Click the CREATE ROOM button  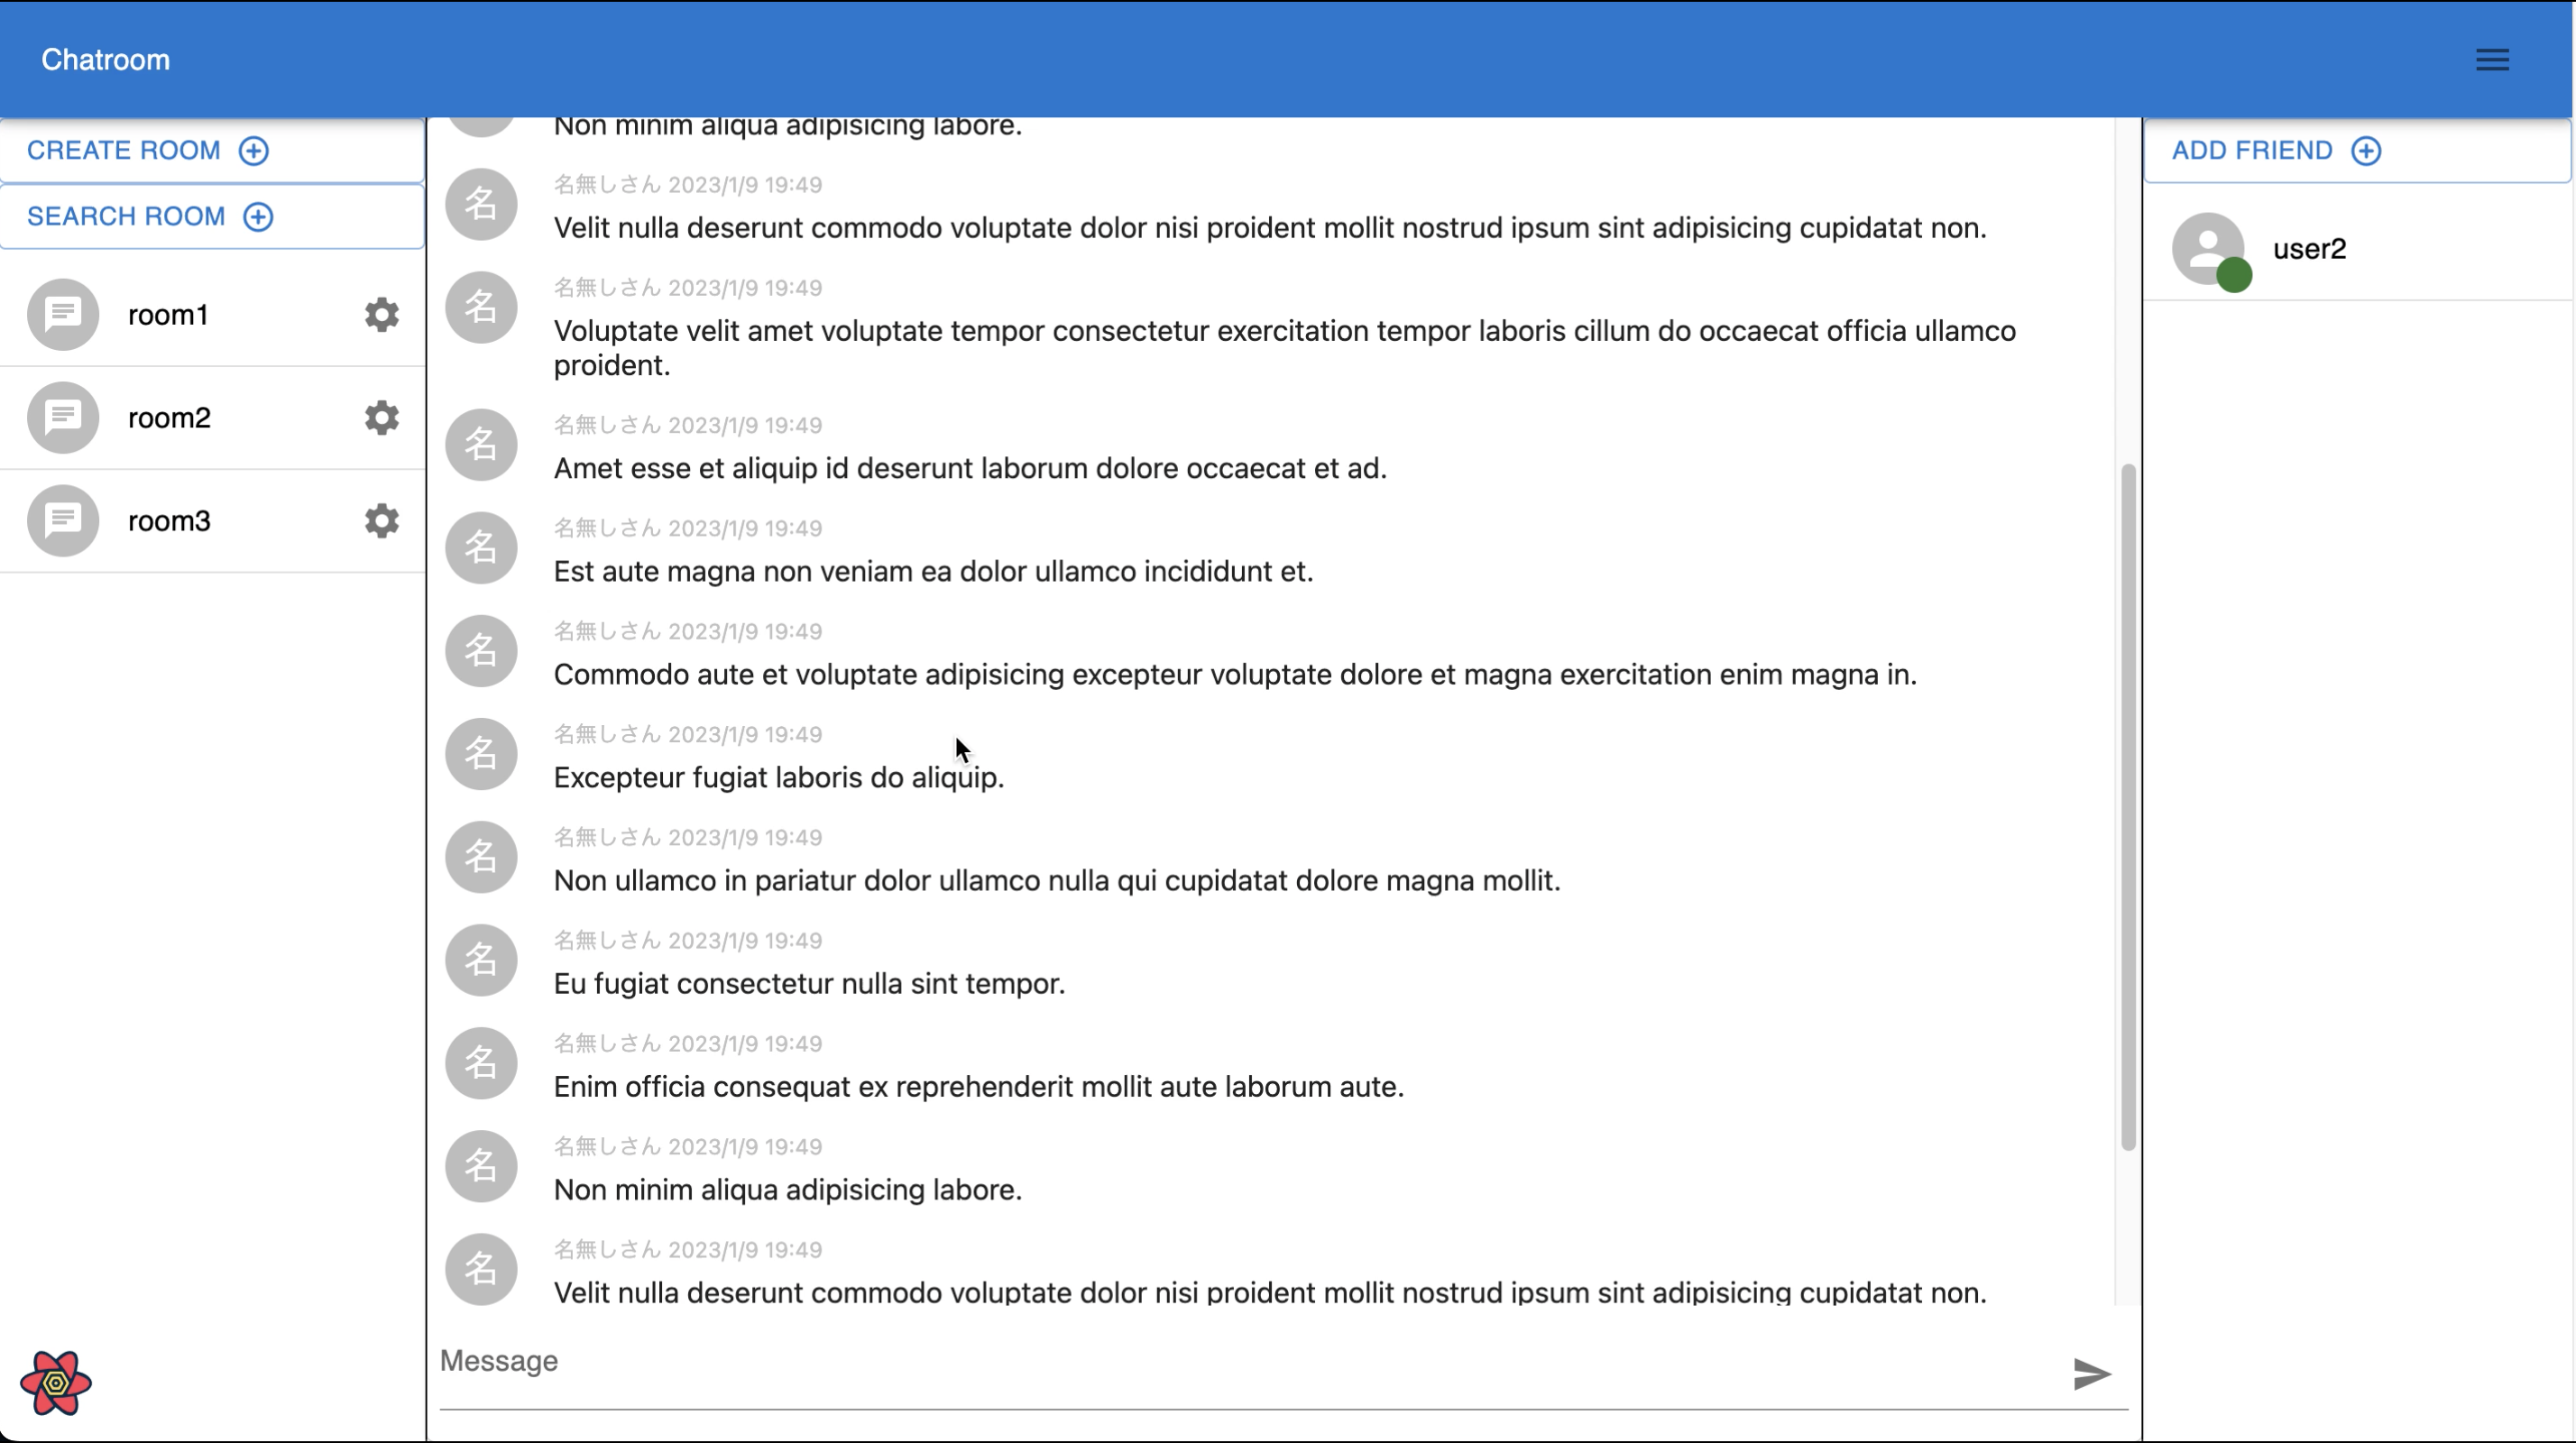[145, 151]
